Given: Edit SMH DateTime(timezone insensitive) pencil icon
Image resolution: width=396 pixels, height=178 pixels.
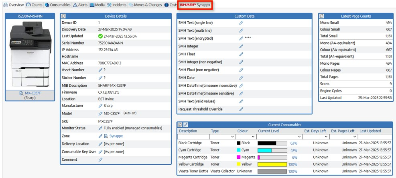Looking at the screenshot, I should [241, 86].
